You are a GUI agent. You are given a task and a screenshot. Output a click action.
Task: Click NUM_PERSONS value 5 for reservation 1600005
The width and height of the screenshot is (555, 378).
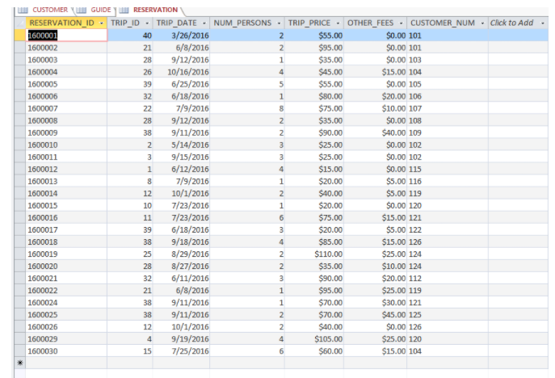tap(246, 84)
